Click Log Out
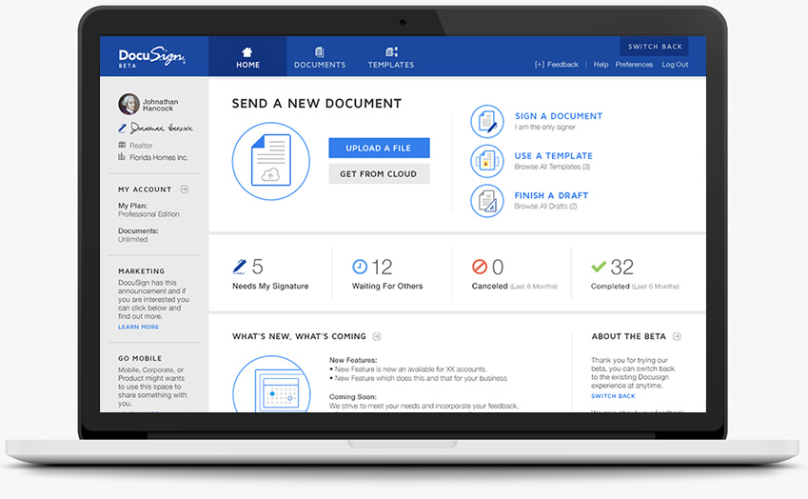This screenshot has height=499, width=808. pos(675,65)
